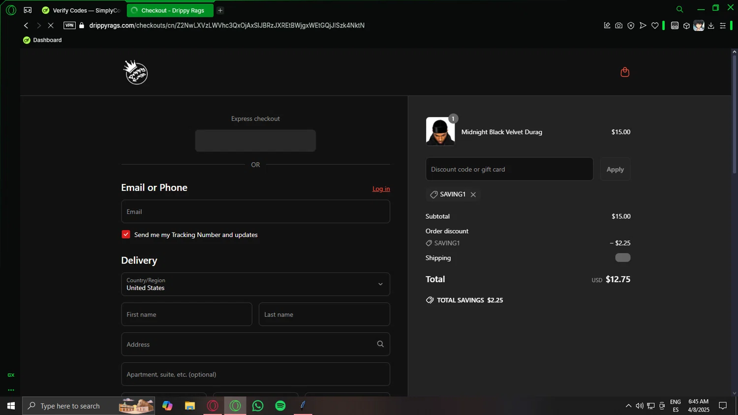Open the red Opera taskbar icon

pos(213,406)
